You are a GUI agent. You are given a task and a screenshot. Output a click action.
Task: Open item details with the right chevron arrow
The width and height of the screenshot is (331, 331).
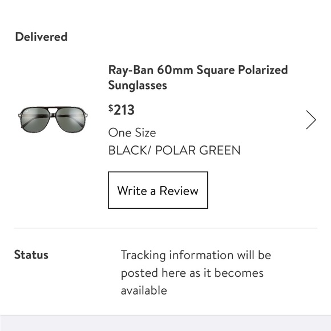(311, 120)
